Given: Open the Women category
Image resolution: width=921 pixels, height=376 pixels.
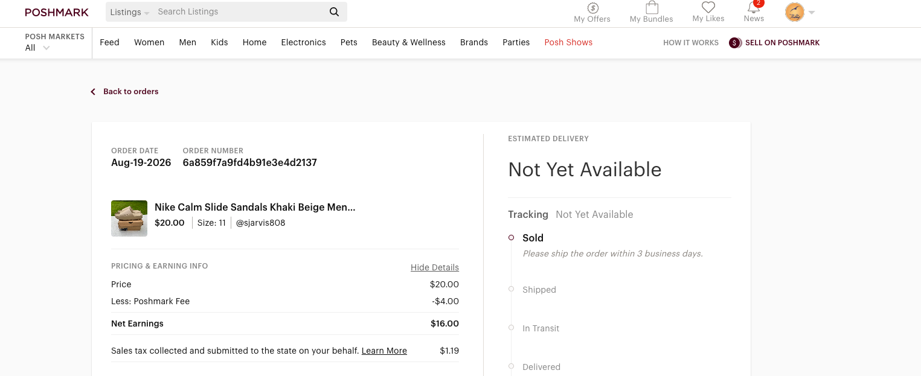Looking at the screenshot, I should tap(149, 42).
